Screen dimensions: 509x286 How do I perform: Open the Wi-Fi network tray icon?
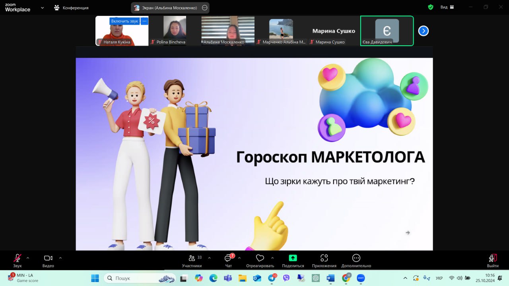452,278
